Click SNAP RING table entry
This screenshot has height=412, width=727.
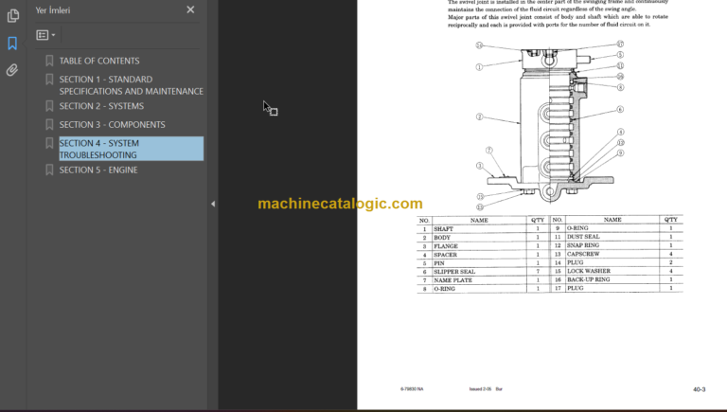pos(583,245)
